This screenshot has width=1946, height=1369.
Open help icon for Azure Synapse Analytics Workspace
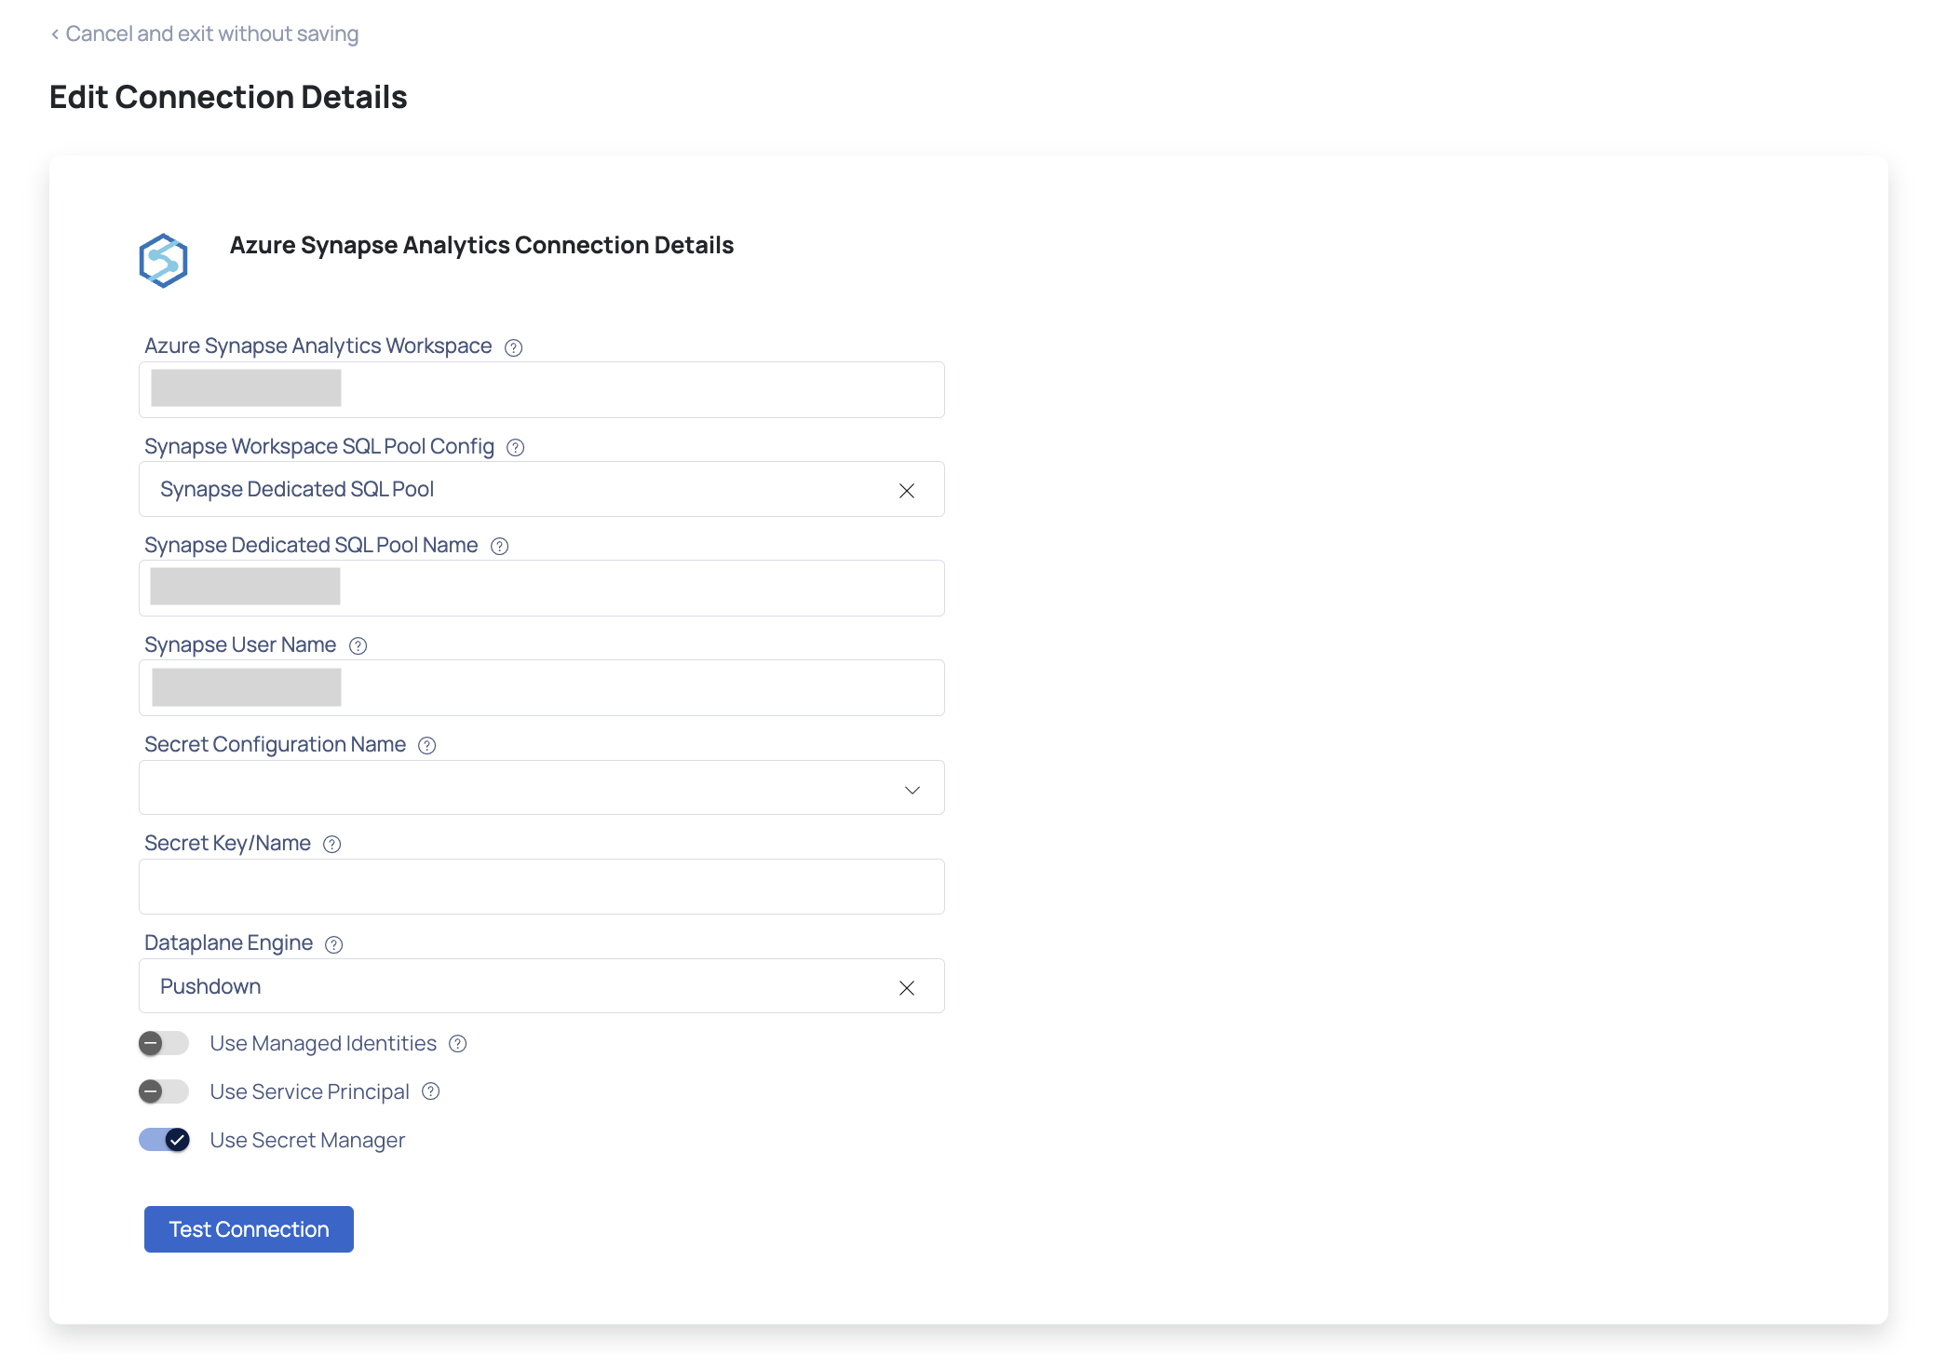513,347
